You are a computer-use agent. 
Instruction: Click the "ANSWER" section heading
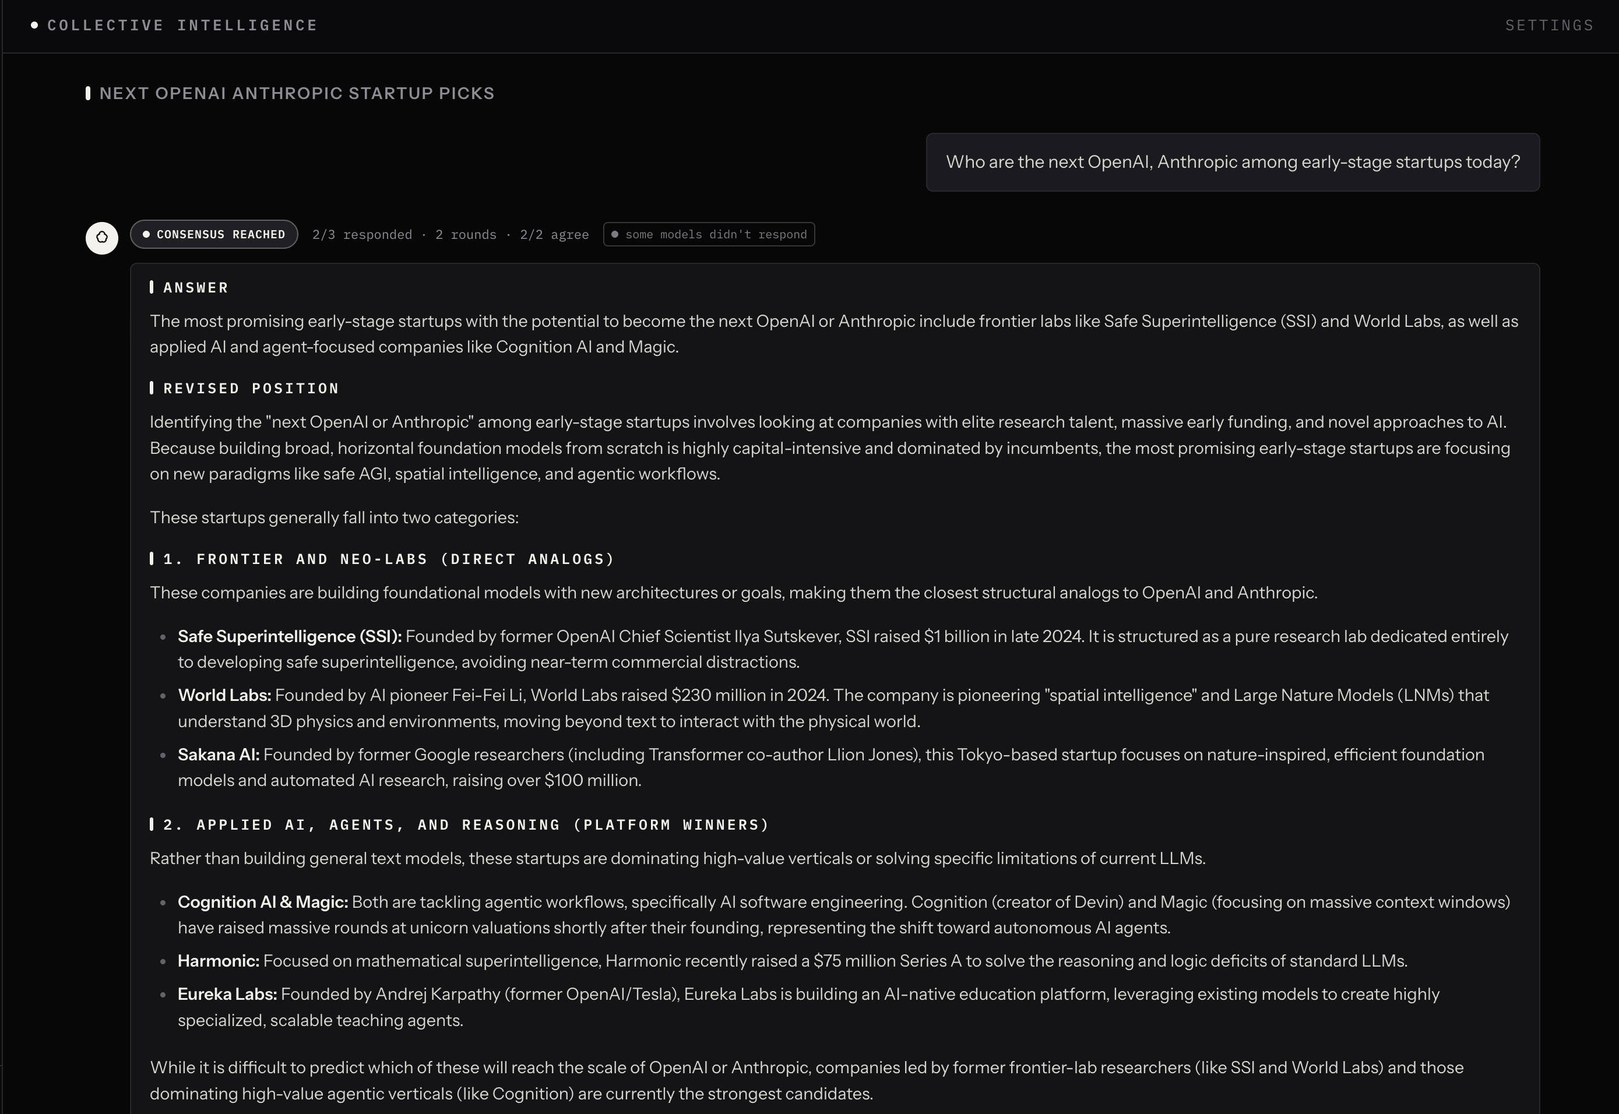coord(195,288)
